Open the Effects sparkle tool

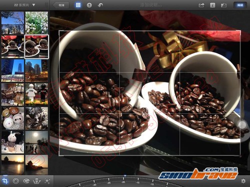(x=47, y=181)
